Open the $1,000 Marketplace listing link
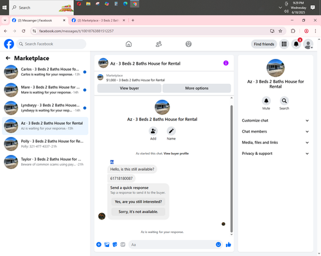 [x=135, y=80]
